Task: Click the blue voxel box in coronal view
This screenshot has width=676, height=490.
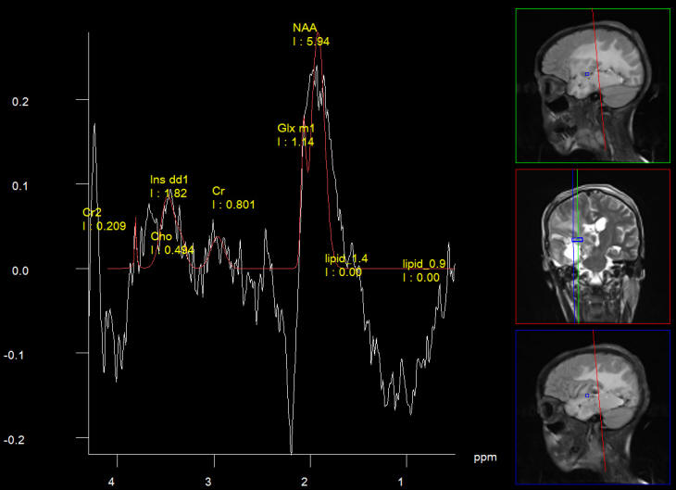Action: (x=578, y=240)
